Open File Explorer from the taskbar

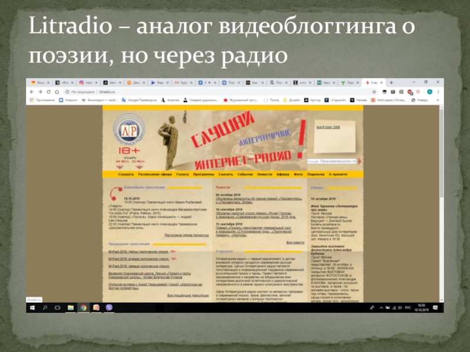point(70,307)
